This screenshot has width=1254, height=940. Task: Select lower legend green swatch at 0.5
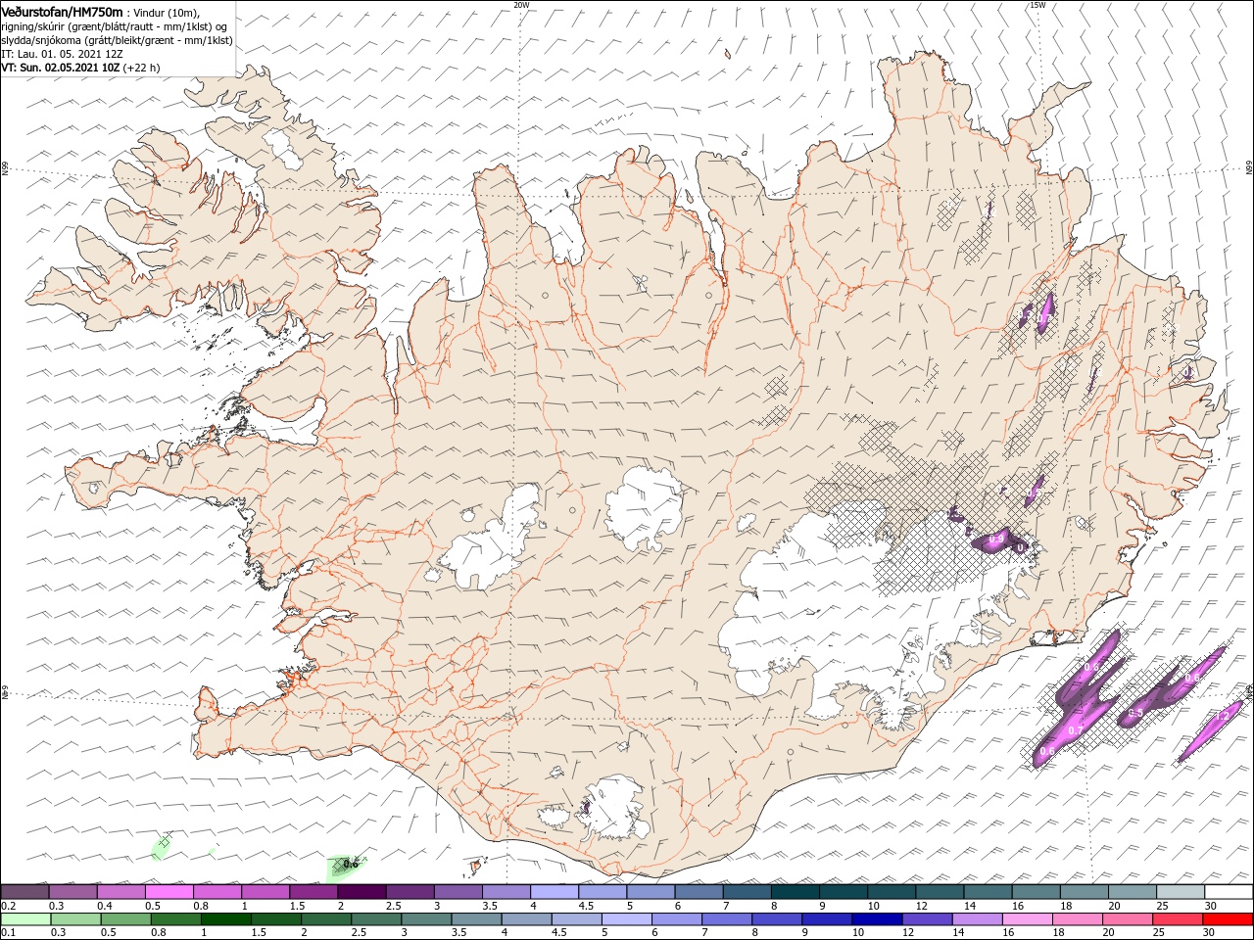point(125,919)
